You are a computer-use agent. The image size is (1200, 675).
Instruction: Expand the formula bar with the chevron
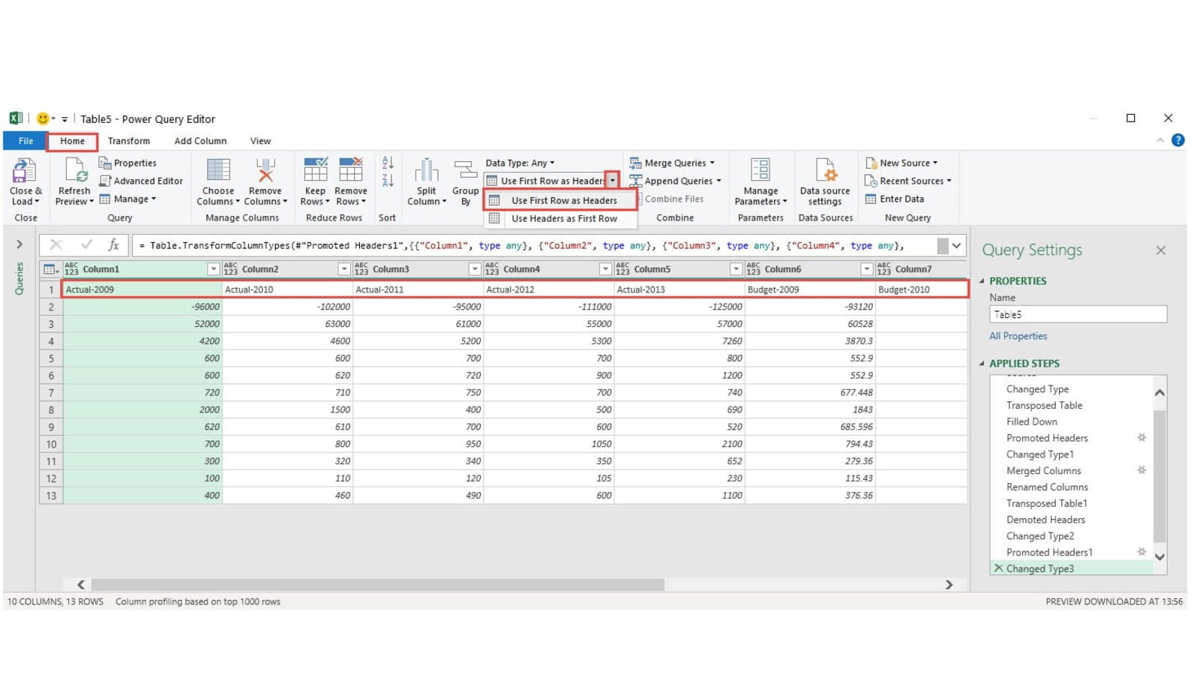point(956,245)
